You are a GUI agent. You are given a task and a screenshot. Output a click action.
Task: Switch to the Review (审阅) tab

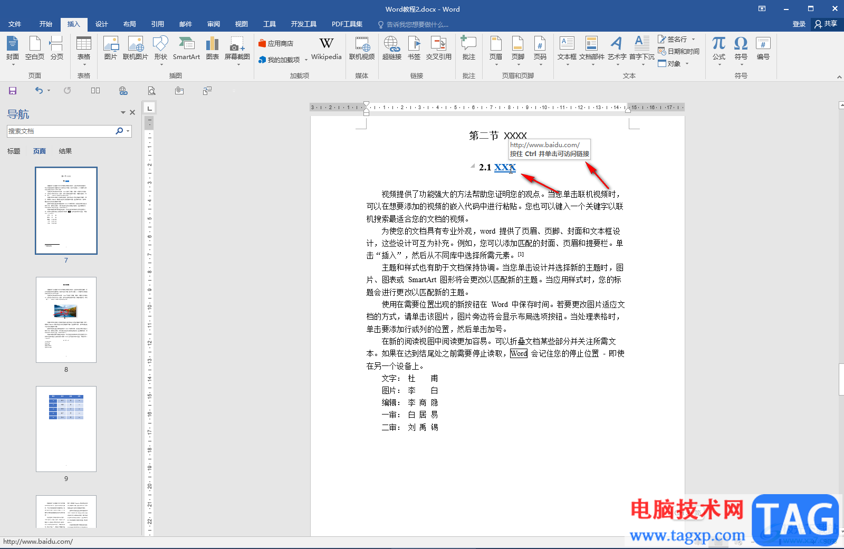(214, 24)
